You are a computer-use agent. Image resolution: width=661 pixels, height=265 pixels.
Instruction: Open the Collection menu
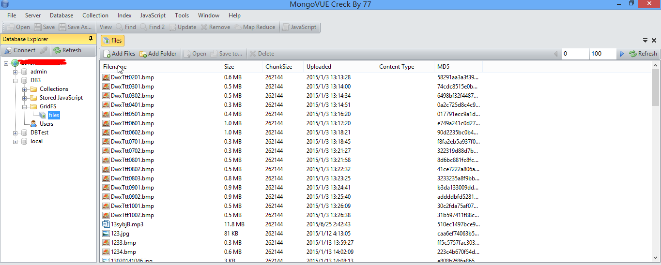click(x=95, y=15)
